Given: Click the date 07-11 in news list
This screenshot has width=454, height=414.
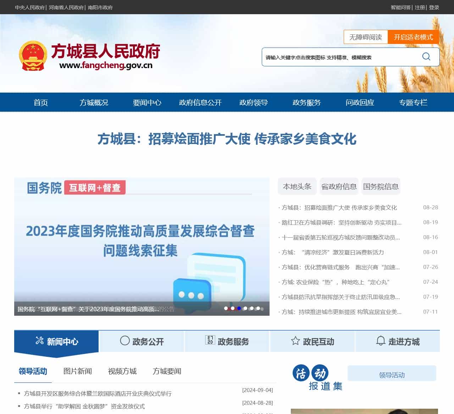Looking at the screenshot, I should [x=431, y=311].
